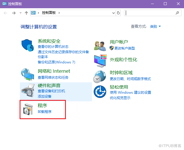This screenshot has width=184, height=150.
Task: Open 网络和 Internet heading
Action: point(54,71)
